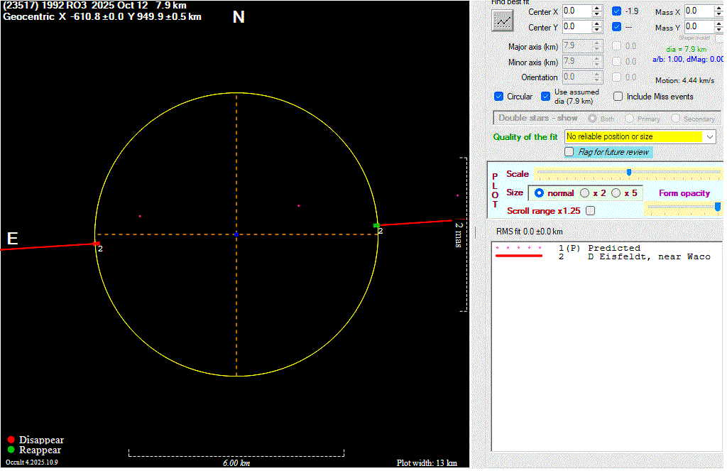The image size is (727, 471).
Task: Click the Center X value field
Action: click(x=575, y=11)
